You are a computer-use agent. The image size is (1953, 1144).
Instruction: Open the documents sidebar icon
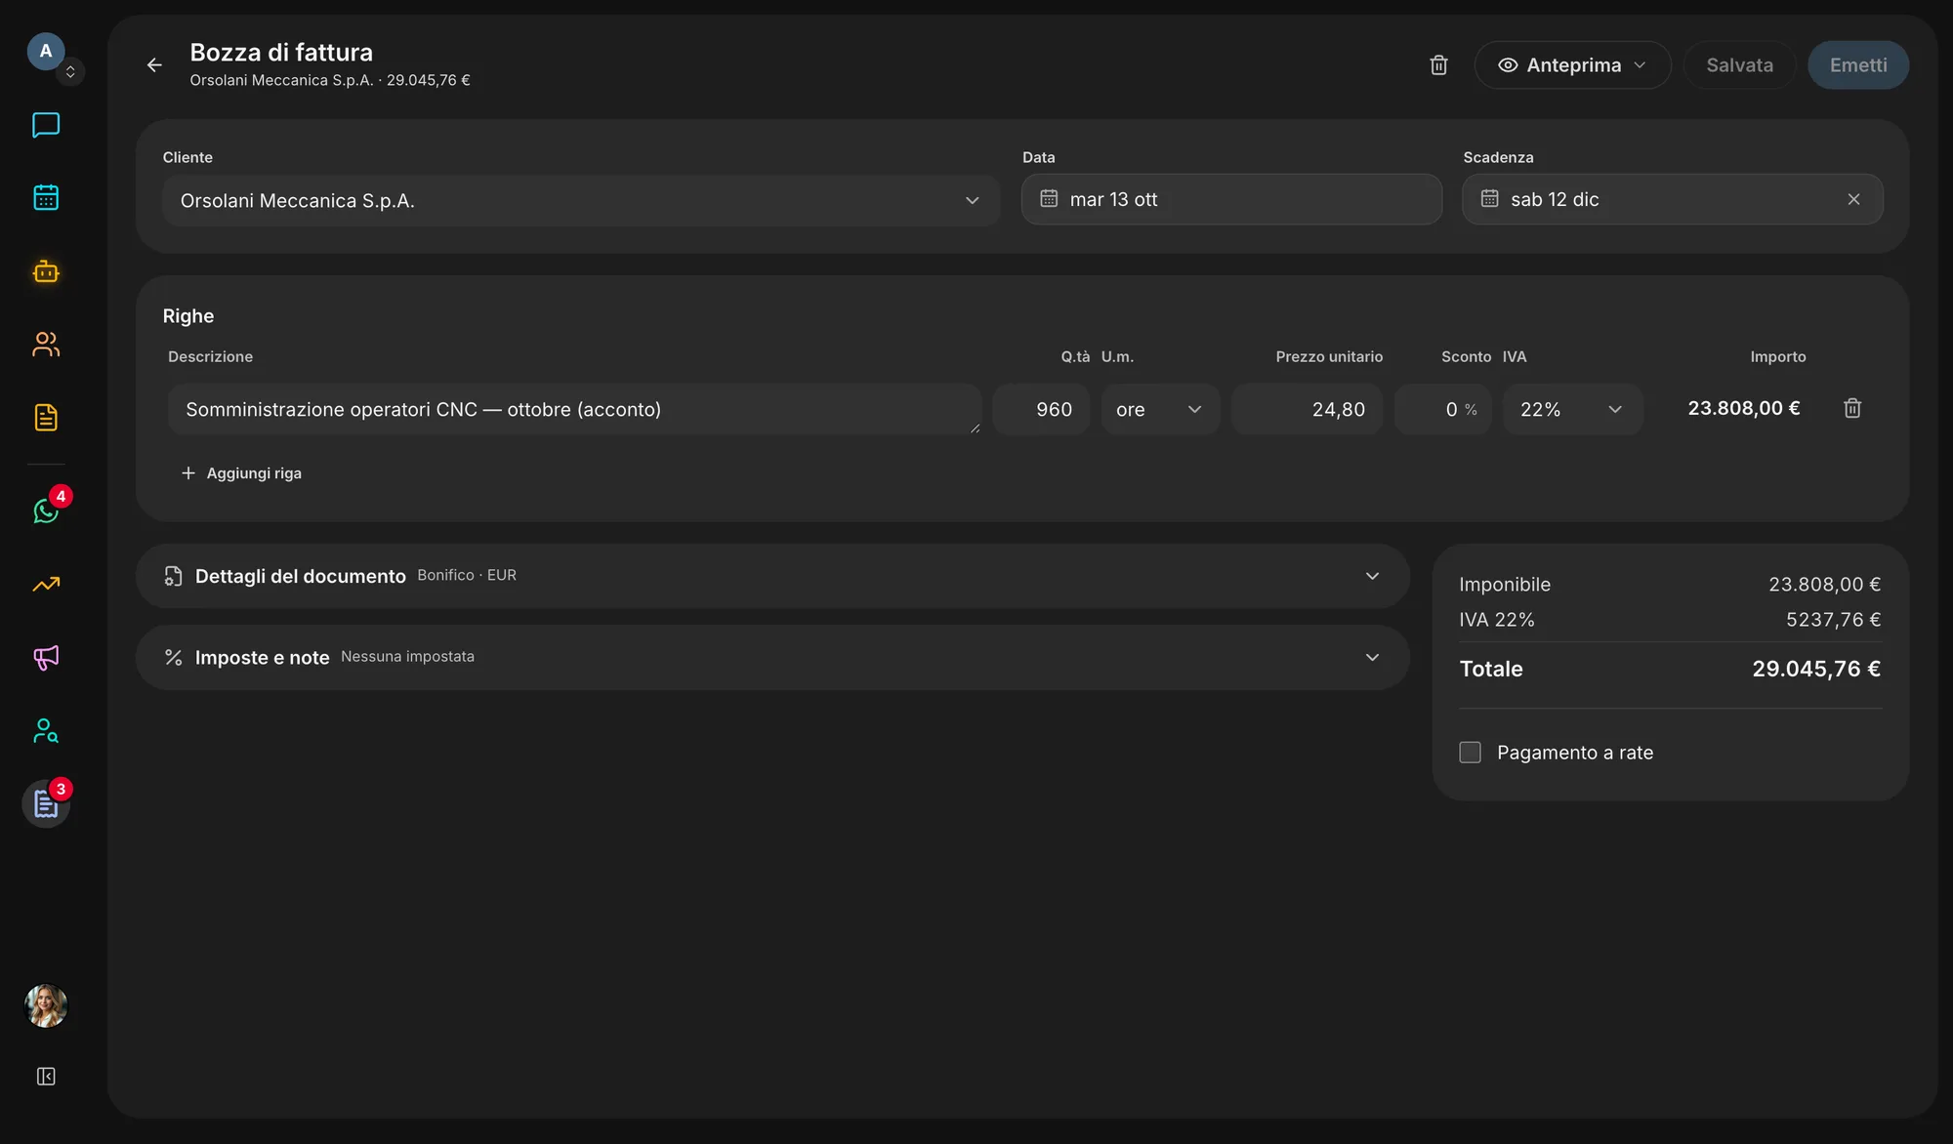point(46,418)
